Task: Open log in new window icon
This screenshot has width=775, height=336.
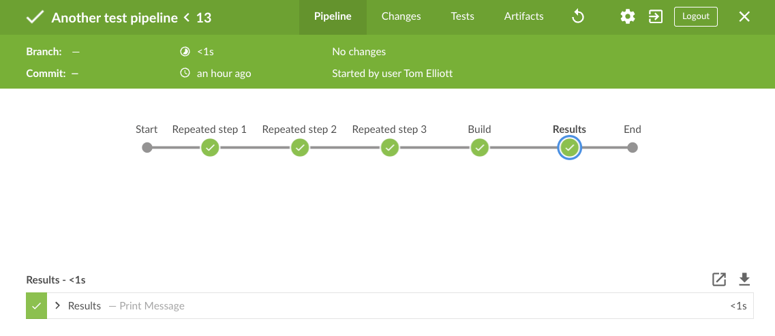Action: click(719, 279)
